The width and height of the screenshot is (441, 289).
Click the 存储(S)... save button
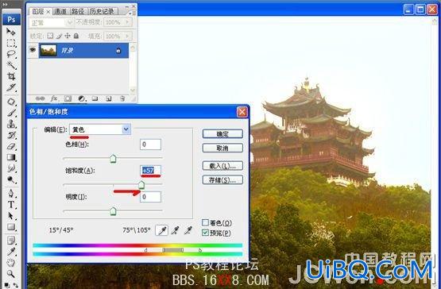(222, 180)
